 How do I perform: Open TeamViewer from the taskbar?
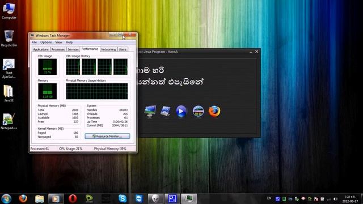click(139, 199)
